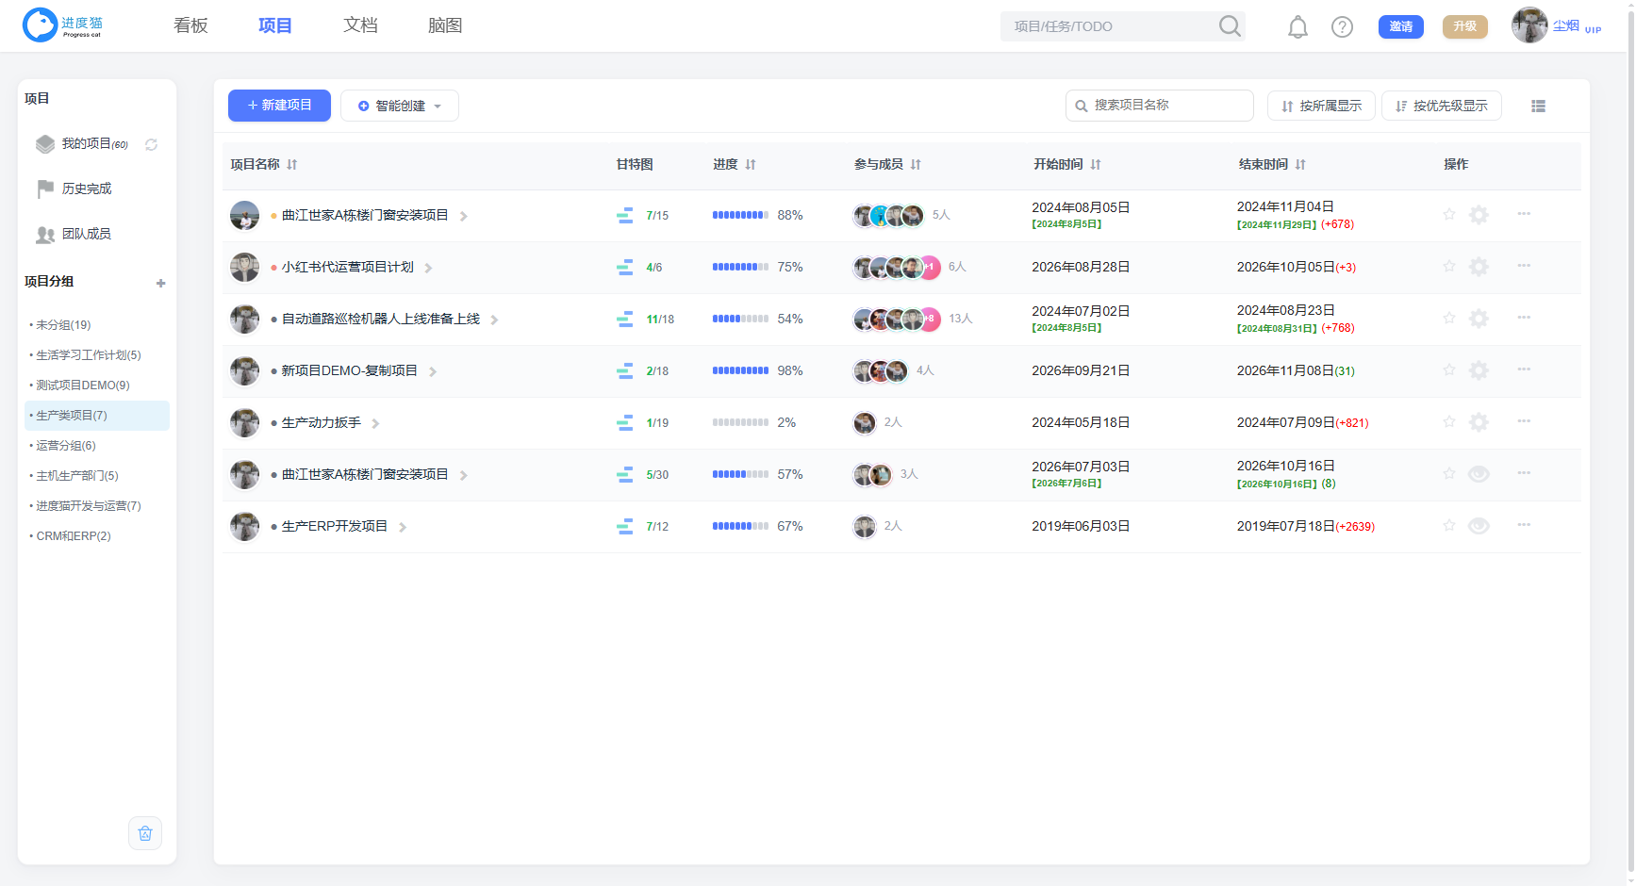Open settings gear for 小红书代运营项目计划
The image size is (1636, 886).
pyautogui.click(x=1479, y=267)
